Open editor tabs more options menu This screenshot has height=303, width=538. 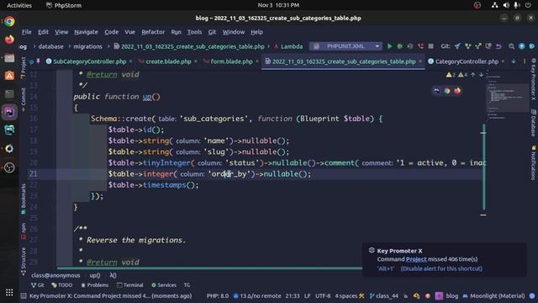point(525,61)
